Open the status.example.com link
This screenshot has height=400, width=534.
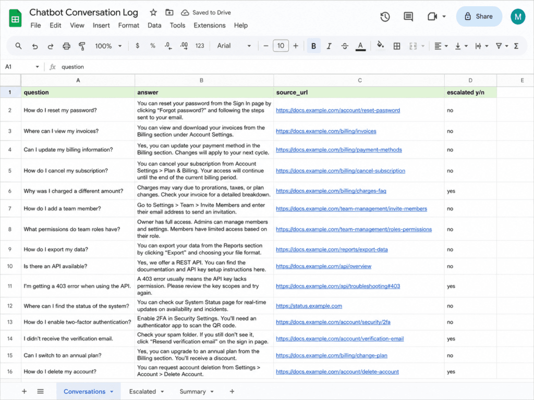309,306
